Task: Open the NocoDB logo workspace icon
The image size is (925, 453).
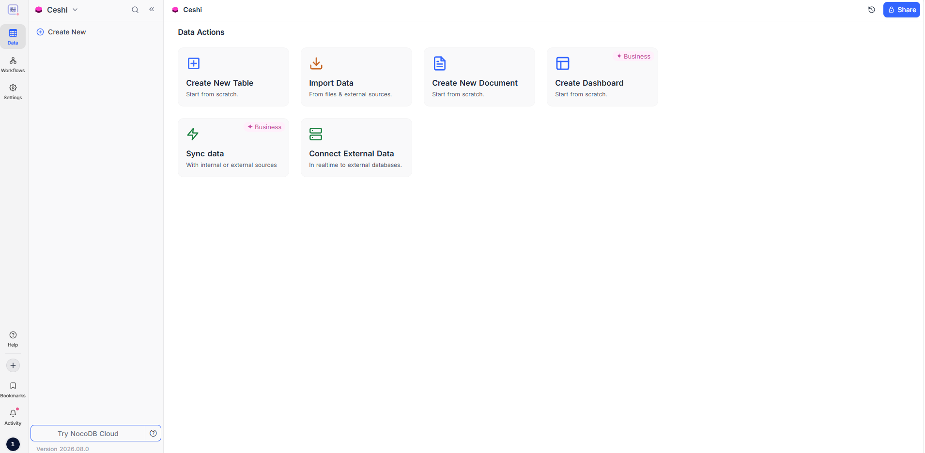Action: pyautogui.click(x=13, y=10)
